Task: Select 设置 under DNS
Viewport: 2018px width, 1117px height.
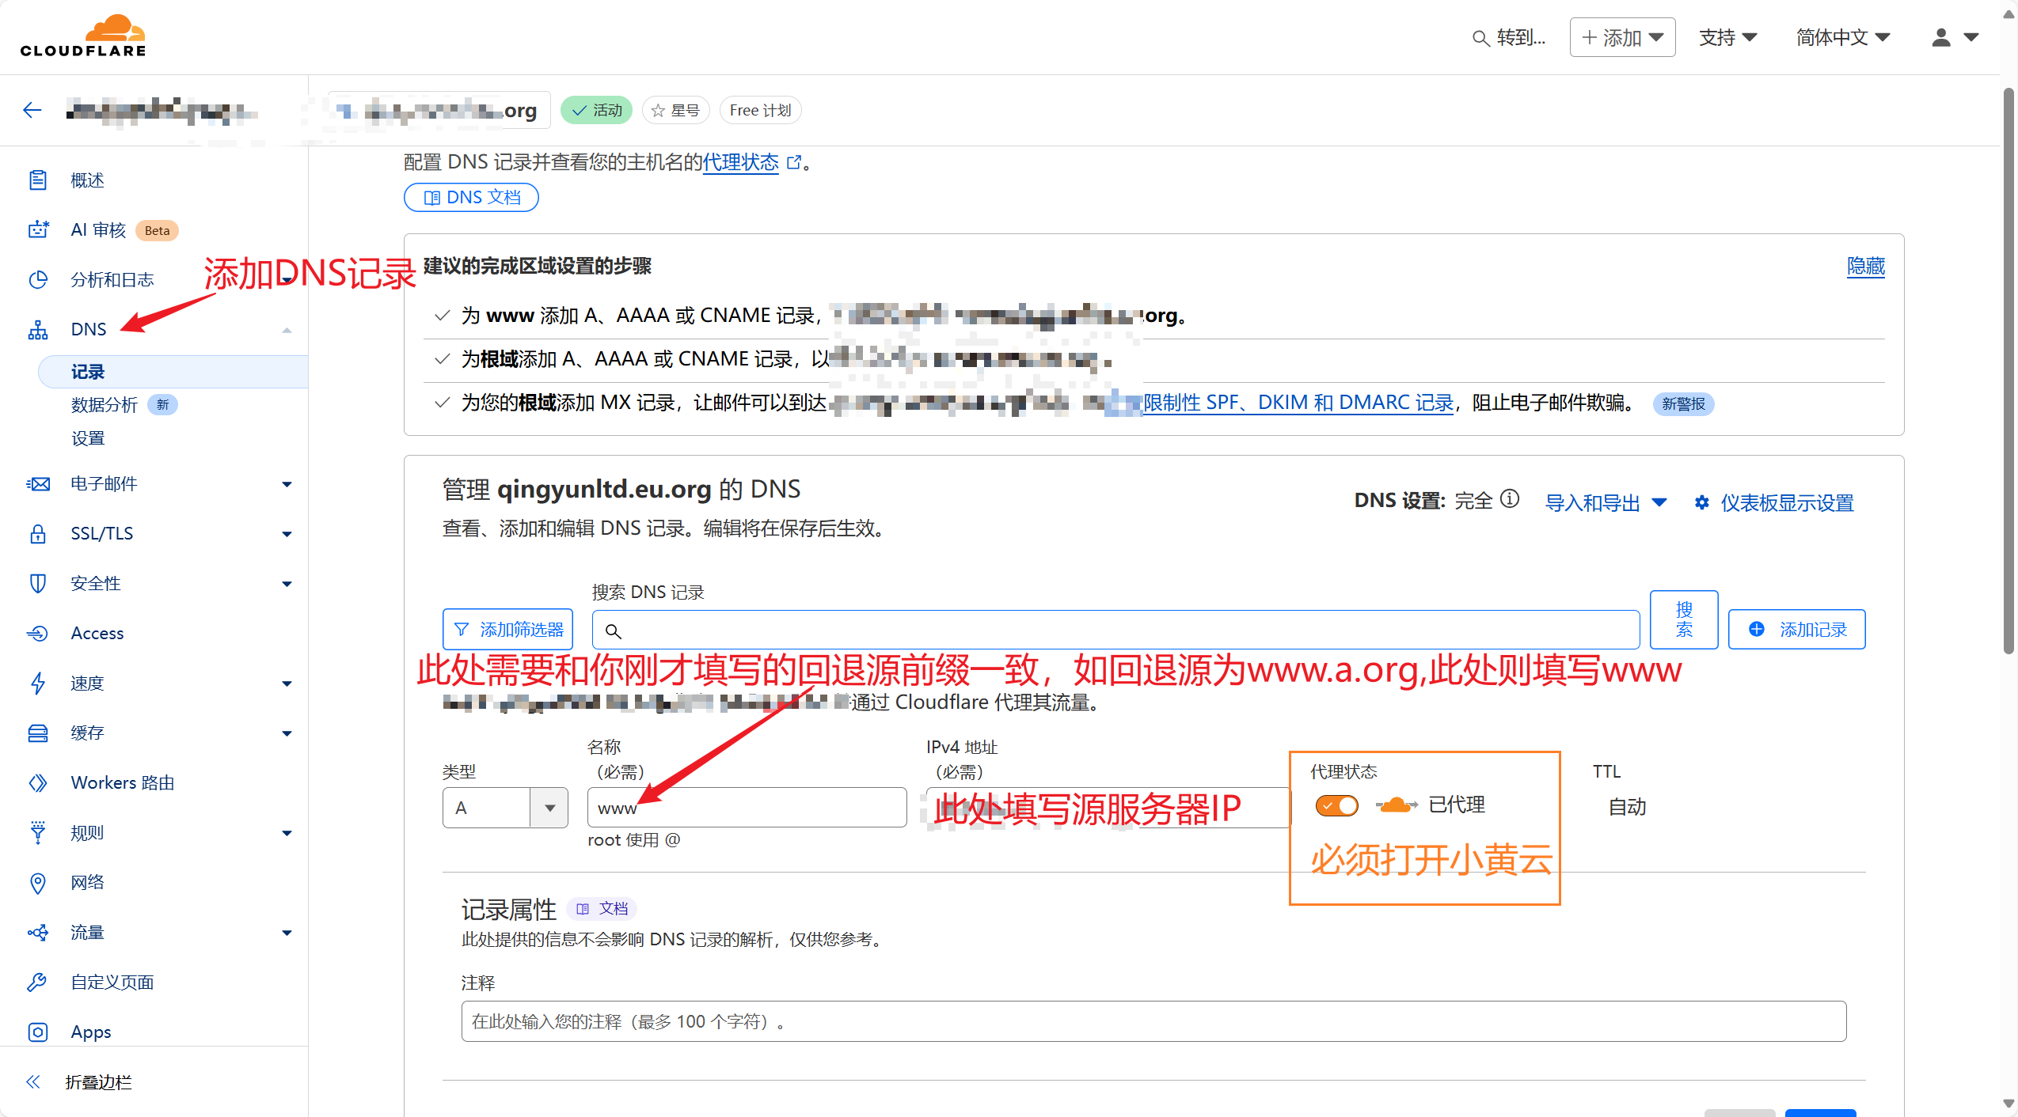Action: pyautogui.click(x=88, y=438)
